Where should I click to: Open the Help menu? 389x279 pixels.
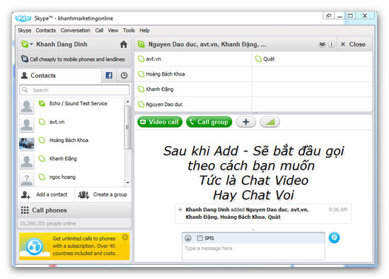(144, 30)
